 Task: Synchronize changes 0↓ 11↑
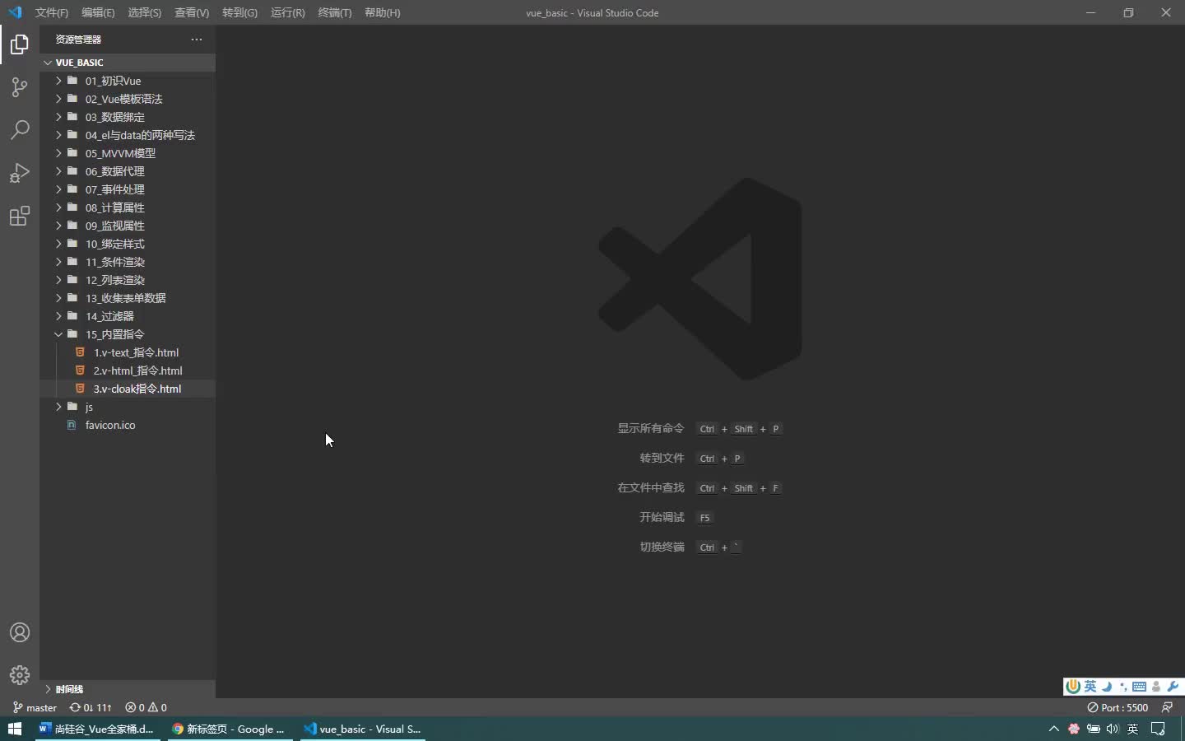click(x=91, y=707)
